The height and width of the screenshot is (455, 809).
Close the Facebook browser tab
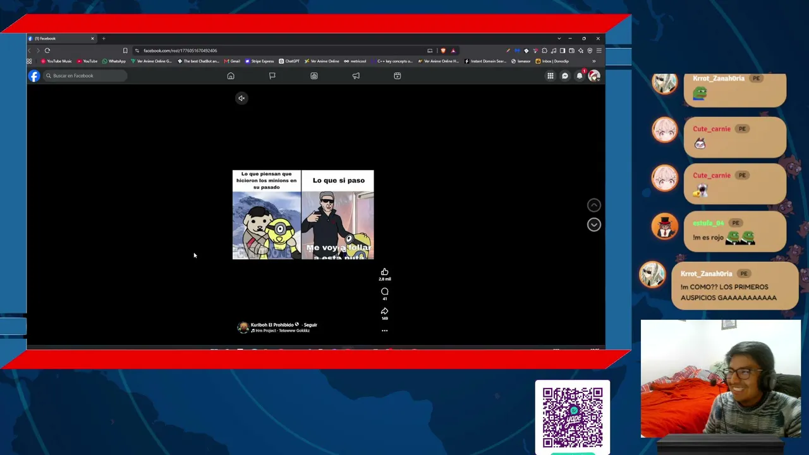[x=92, y=39]
